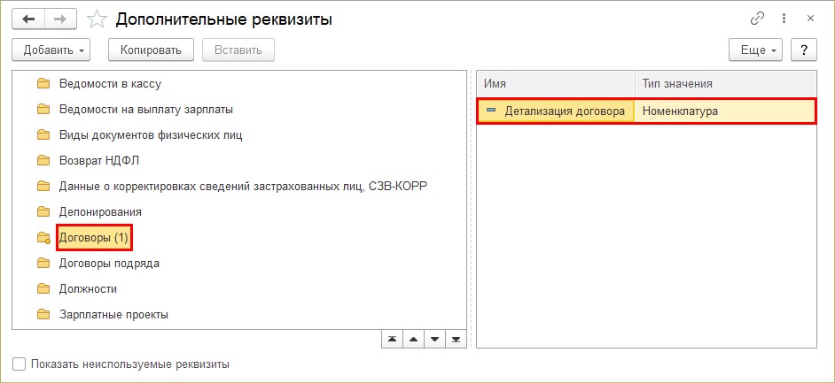
Task: Click the forward navigation arrow
Action: (x=60, y=19)
